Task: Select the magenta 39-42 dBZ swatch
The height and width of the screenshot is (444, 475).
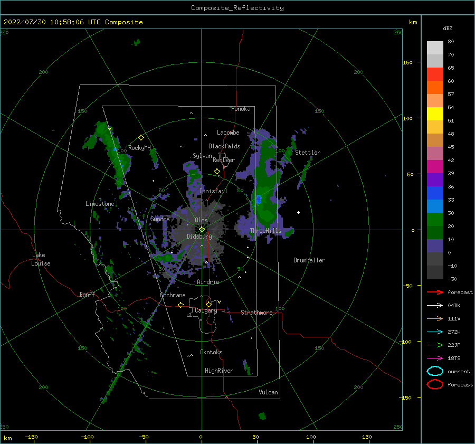Action: (x=435, y=167)
